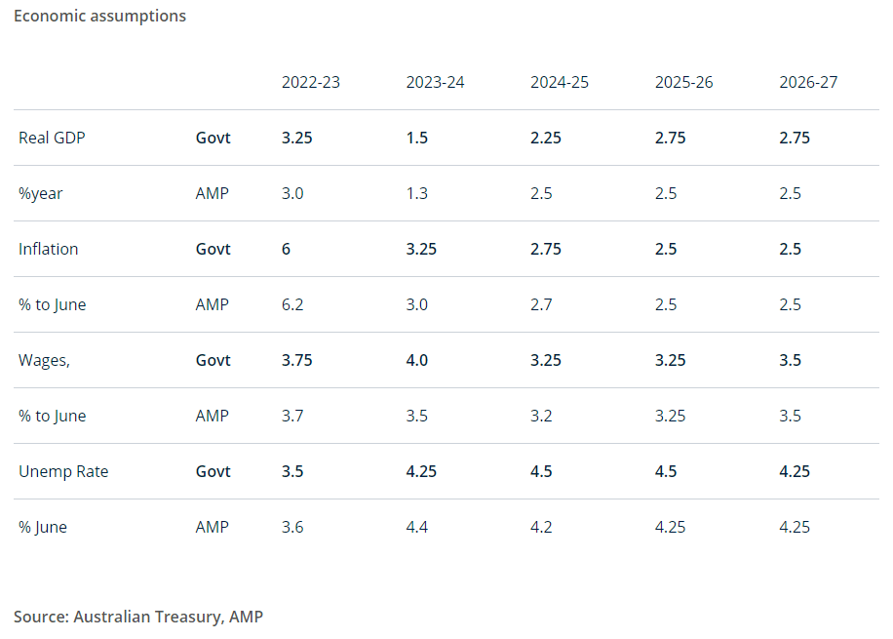893x639 pixels.
Task: Click the "%year" row label
Action: (x=40, y=193)
